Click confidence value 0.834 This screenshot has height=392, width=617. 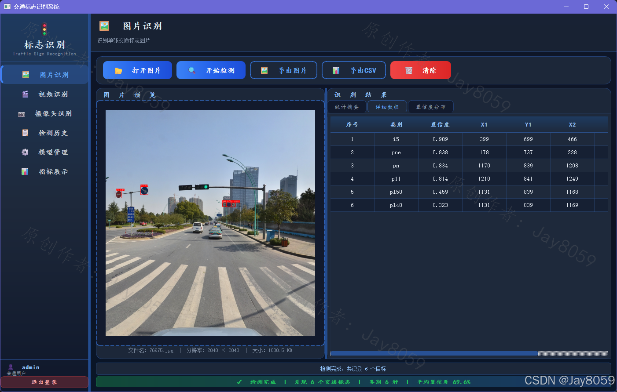coord(440,166)
